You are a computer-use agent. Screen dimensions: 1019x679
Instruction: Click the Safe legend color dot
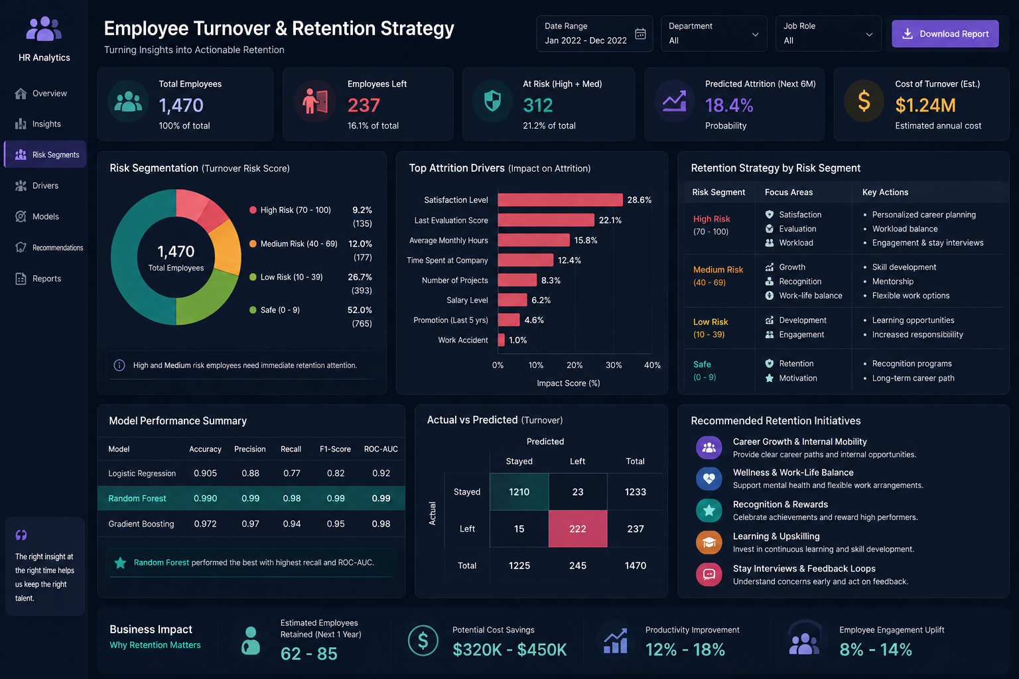coord(253,310)
